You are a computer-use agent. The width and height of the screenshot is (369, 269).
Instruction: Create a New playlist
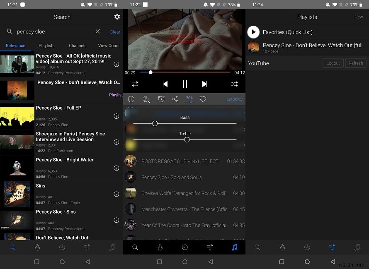(x=359, y=17)
